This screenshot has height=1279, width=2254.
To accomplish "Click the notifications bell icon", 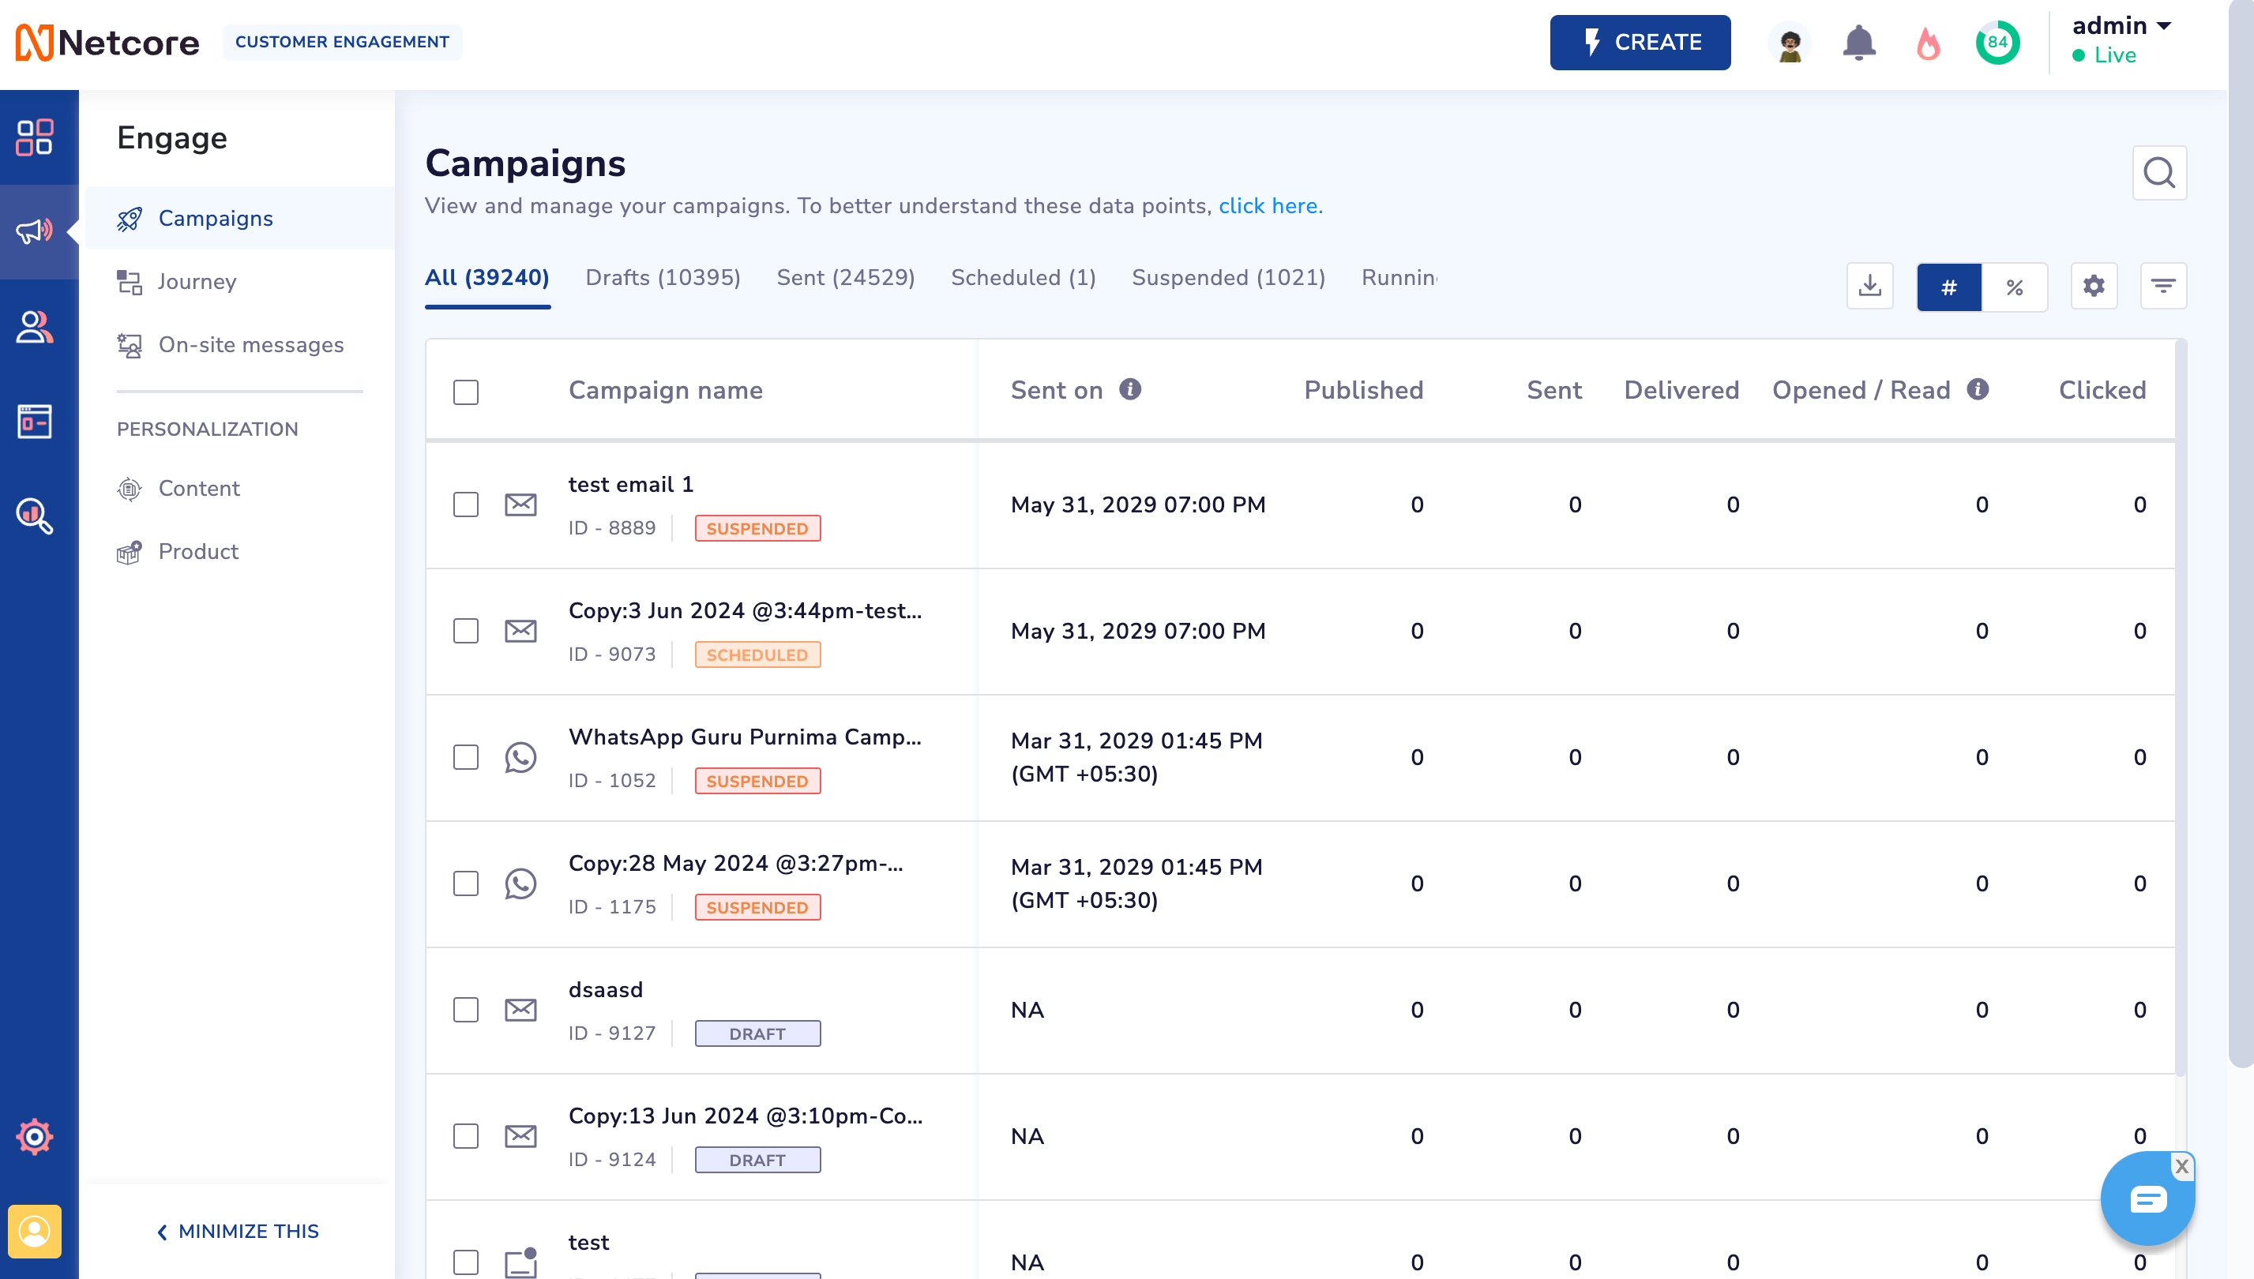I will point(1858,42).
